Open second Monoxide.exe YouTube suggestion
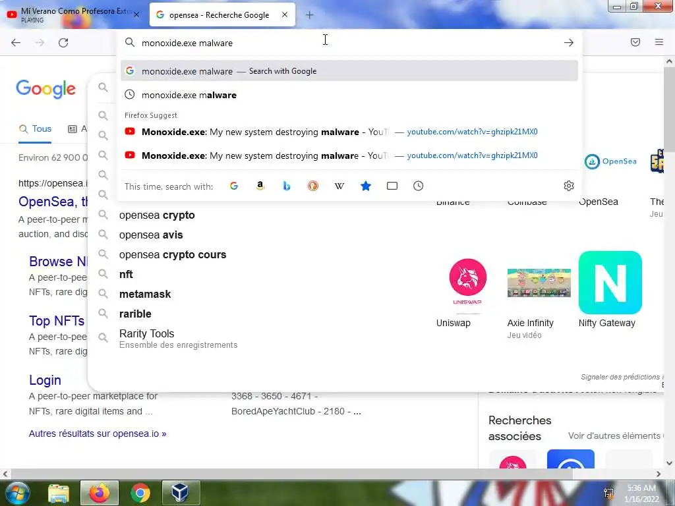 (x=349, y=155)
